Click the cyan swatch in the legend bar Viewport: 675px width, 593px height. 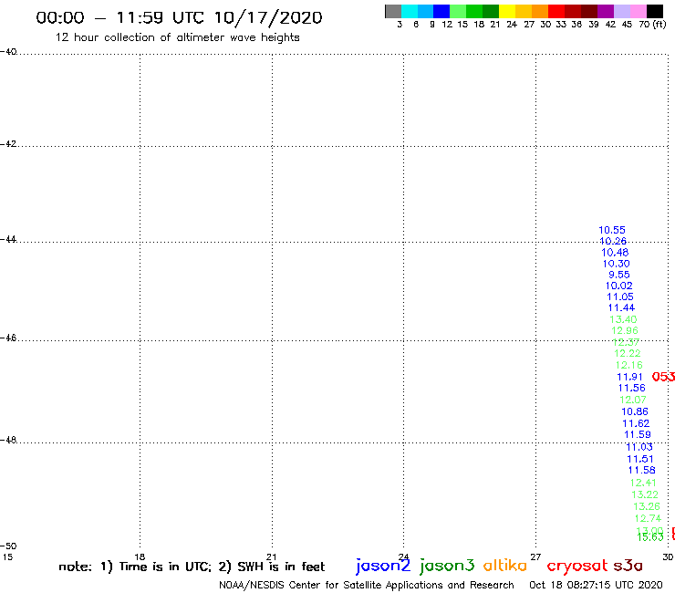(x=410, y=12)
